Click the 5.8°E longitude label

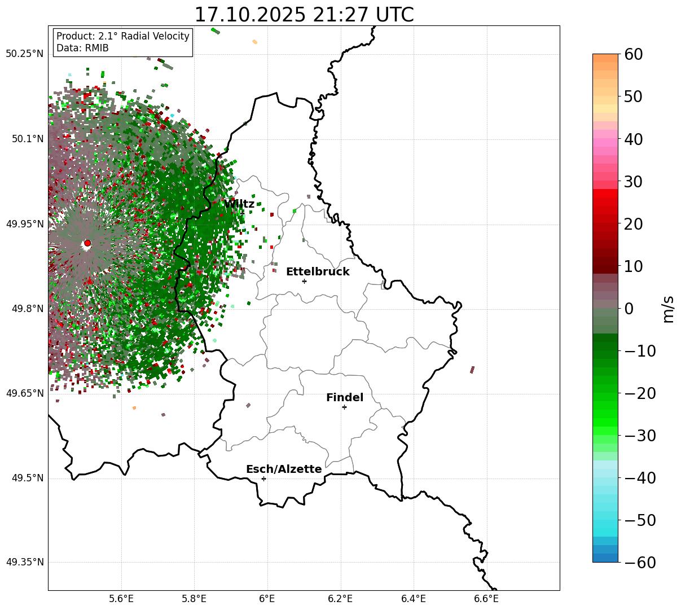click(194, 599)
